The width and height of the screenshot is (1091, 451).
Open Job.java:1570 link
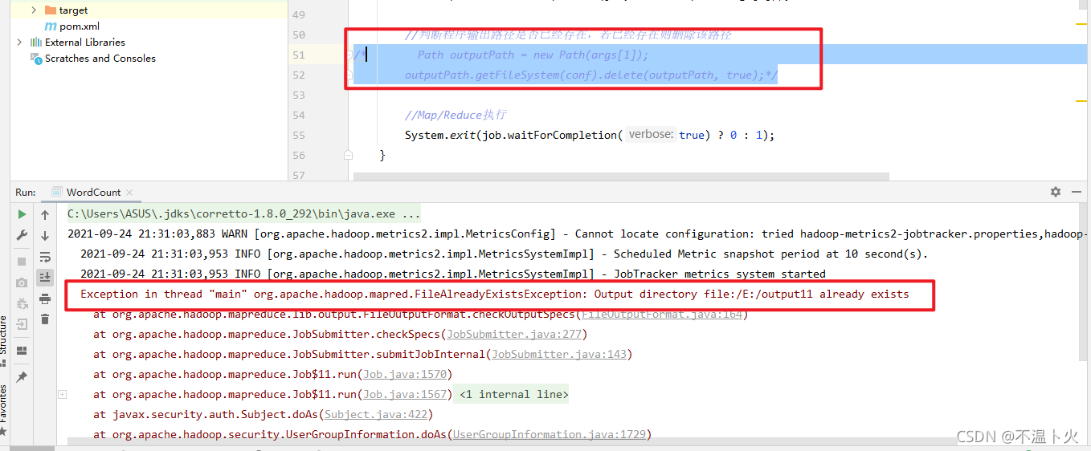[x=405, y=374]
